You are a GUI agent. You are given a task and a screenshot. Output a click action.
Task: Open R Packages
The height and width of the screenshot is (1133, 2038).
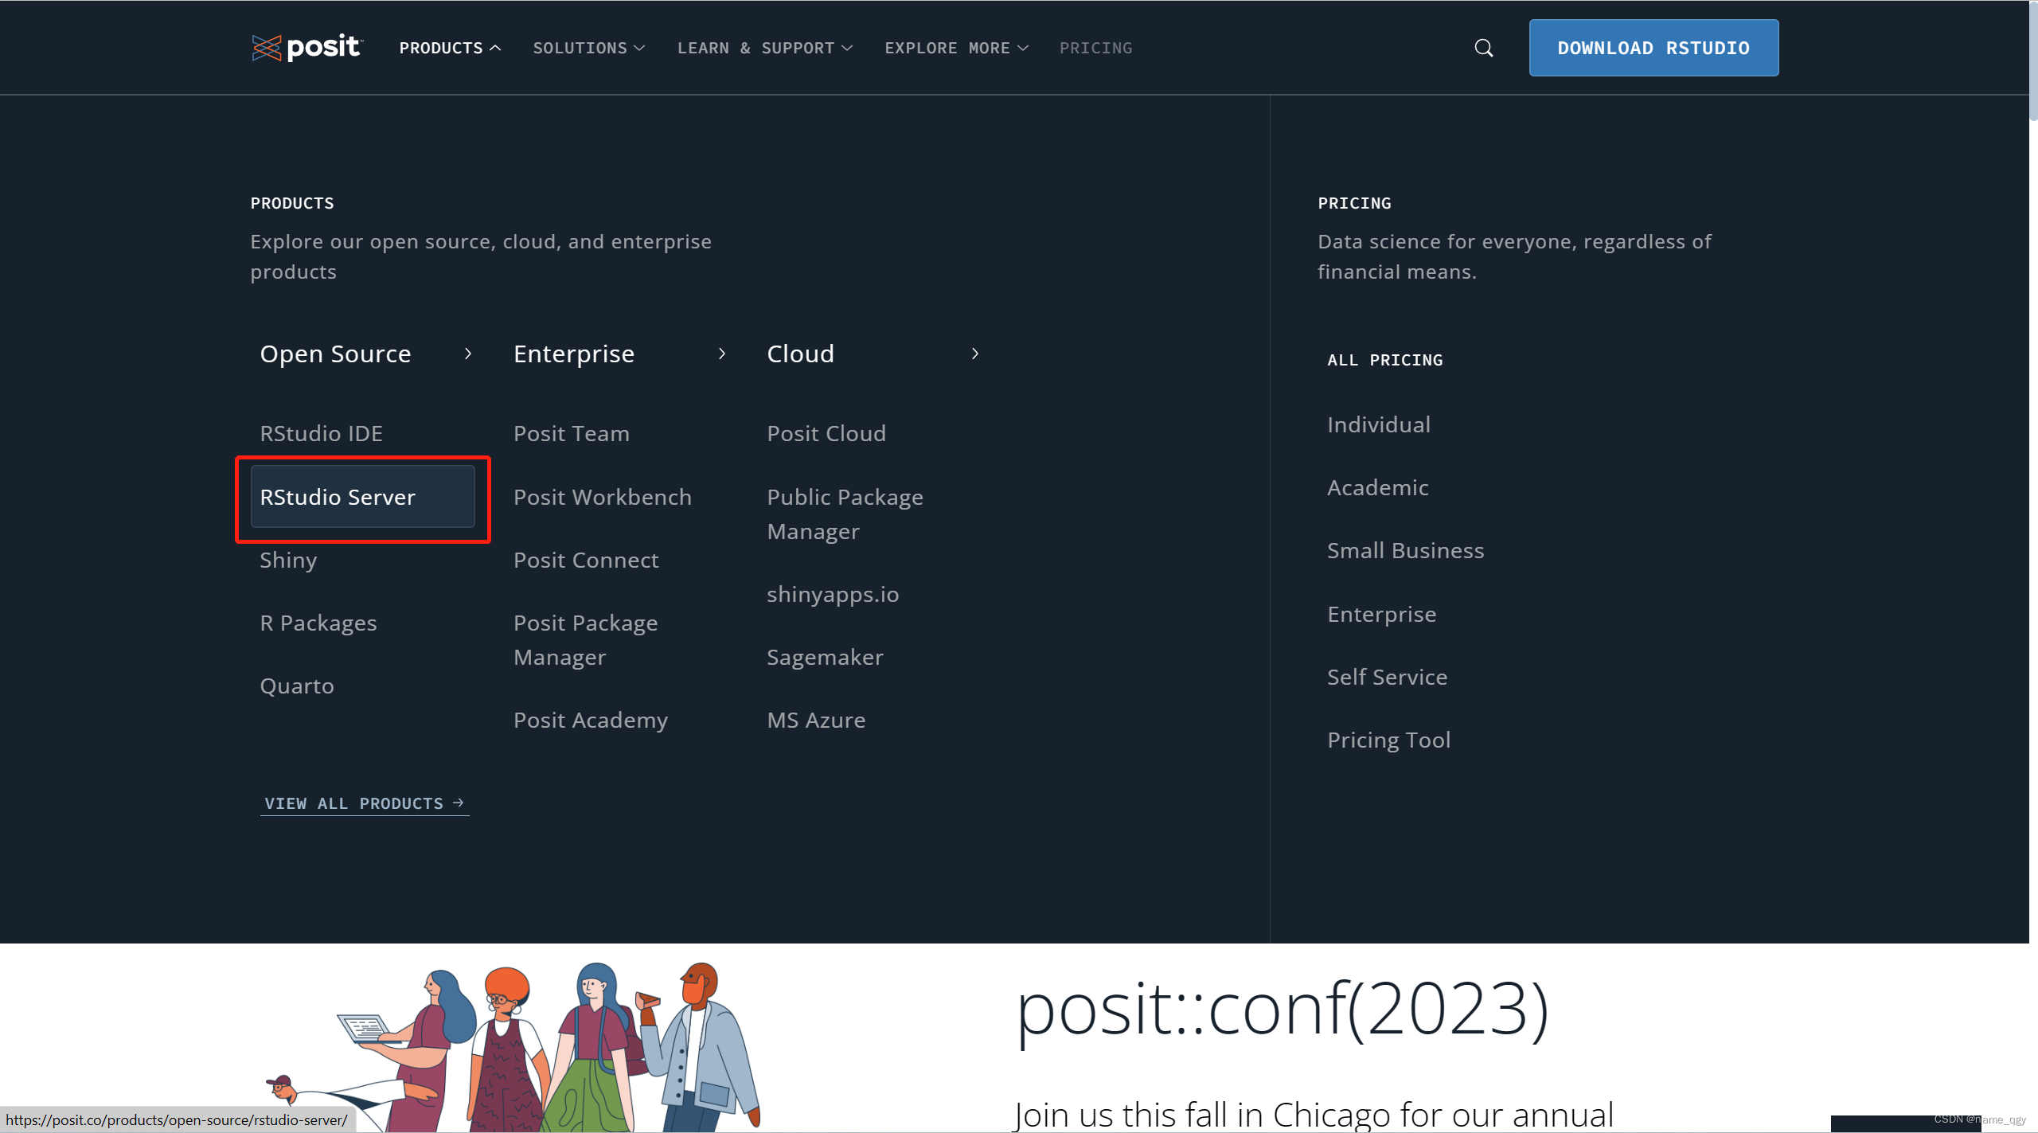point(318,623)
